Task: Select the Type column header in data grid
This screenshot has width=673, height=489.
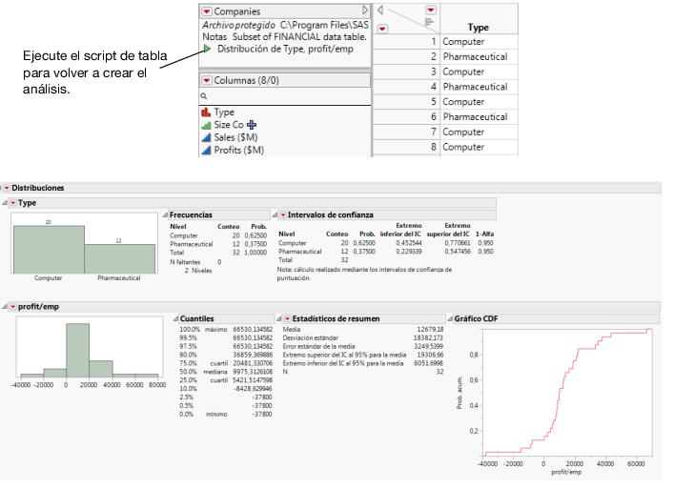Action: coord(479,28)
